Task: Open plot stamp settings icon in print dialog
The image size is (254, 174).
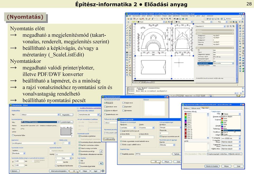Action: tap(101, 151)
